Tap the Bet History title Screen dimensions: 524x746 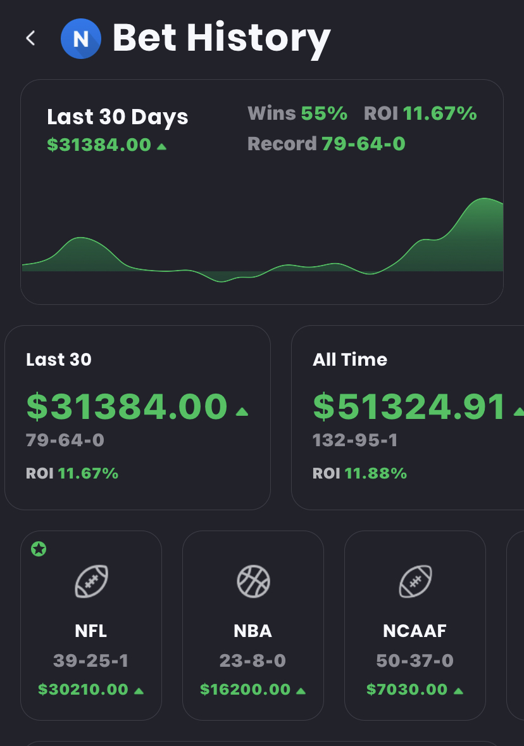coord(221,38)
